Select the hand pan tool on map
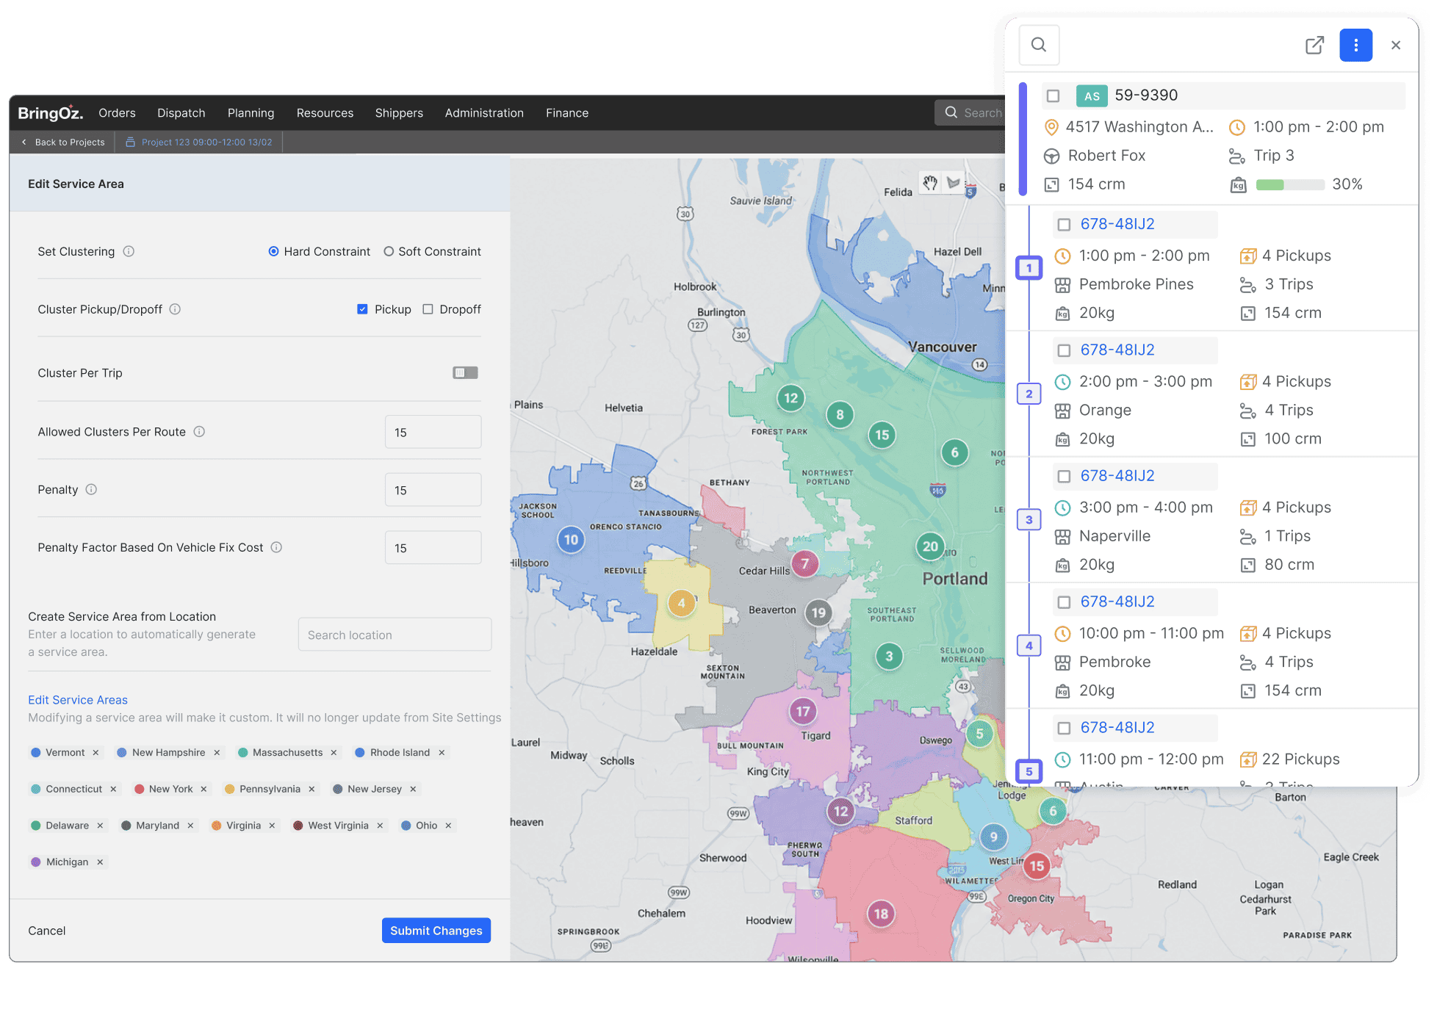 click(930, 183)
